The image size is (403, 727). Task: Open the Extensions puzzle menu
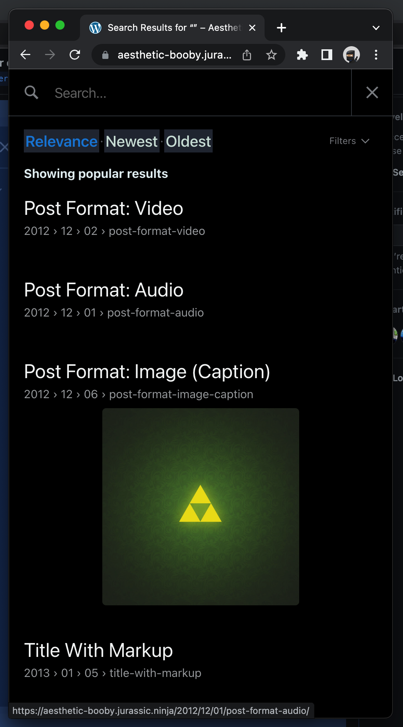(x=302, y=55)
